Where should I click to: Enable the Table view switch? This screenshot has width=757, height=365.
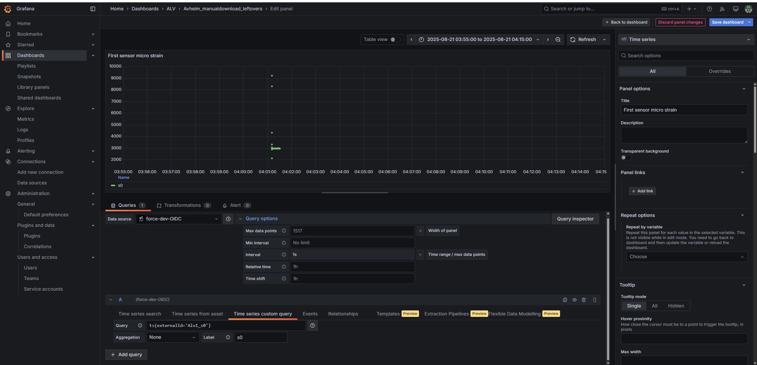point(395,40)
